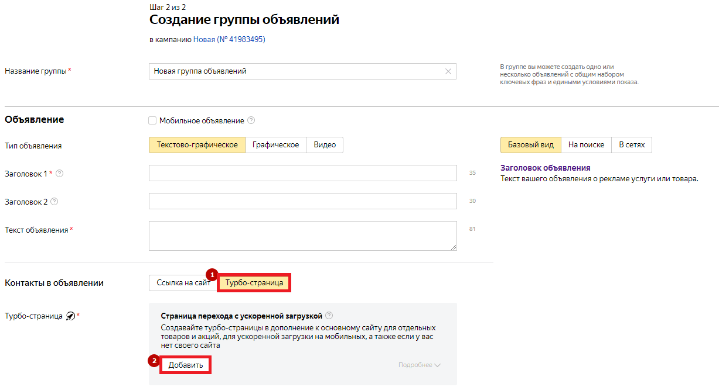
Task: Focus the Заголовок 2 input field
Action: point(302,201)
